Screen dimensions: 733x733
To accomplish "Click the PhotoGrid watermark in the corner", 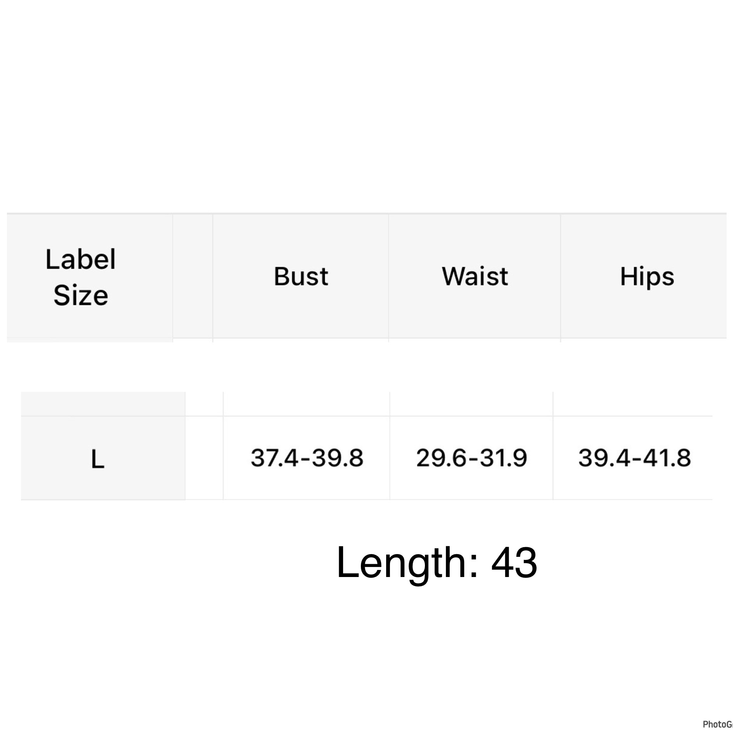I will tap(717, 724).
